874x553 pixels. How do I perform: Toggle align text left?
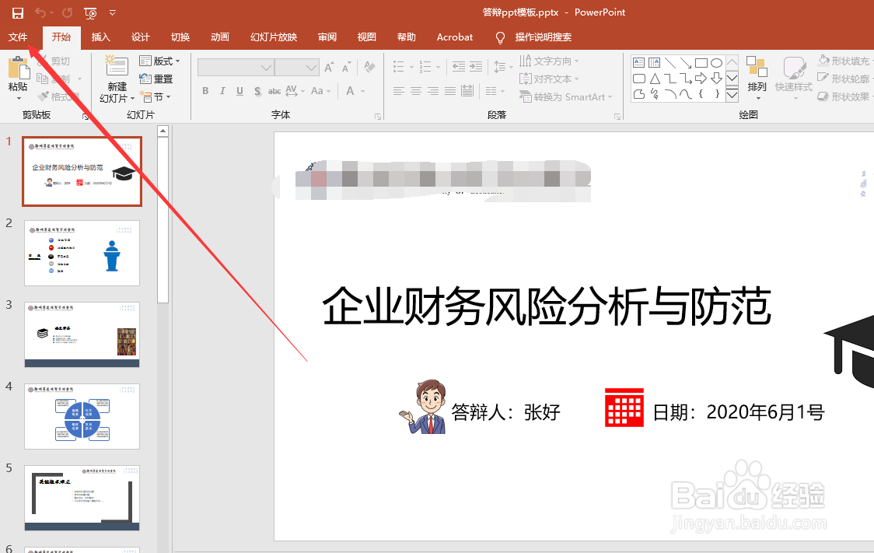tap(399, 91)
